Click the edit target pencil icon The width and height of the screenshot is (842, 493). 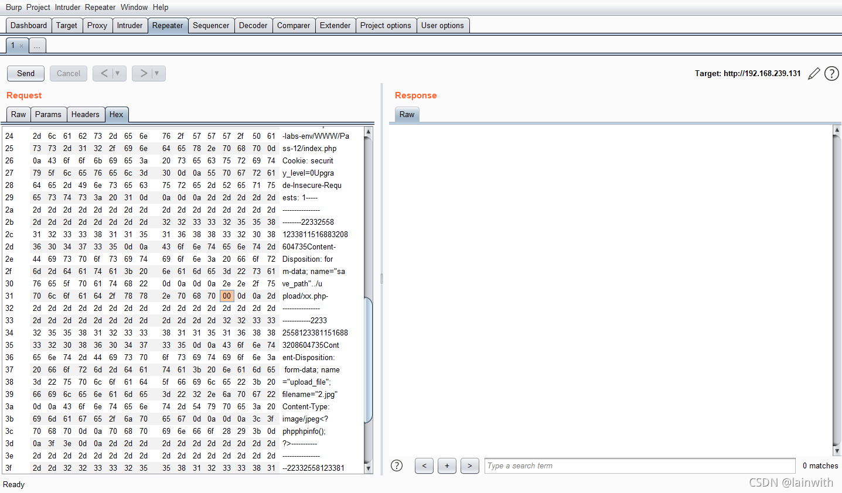tap(814, 73)
